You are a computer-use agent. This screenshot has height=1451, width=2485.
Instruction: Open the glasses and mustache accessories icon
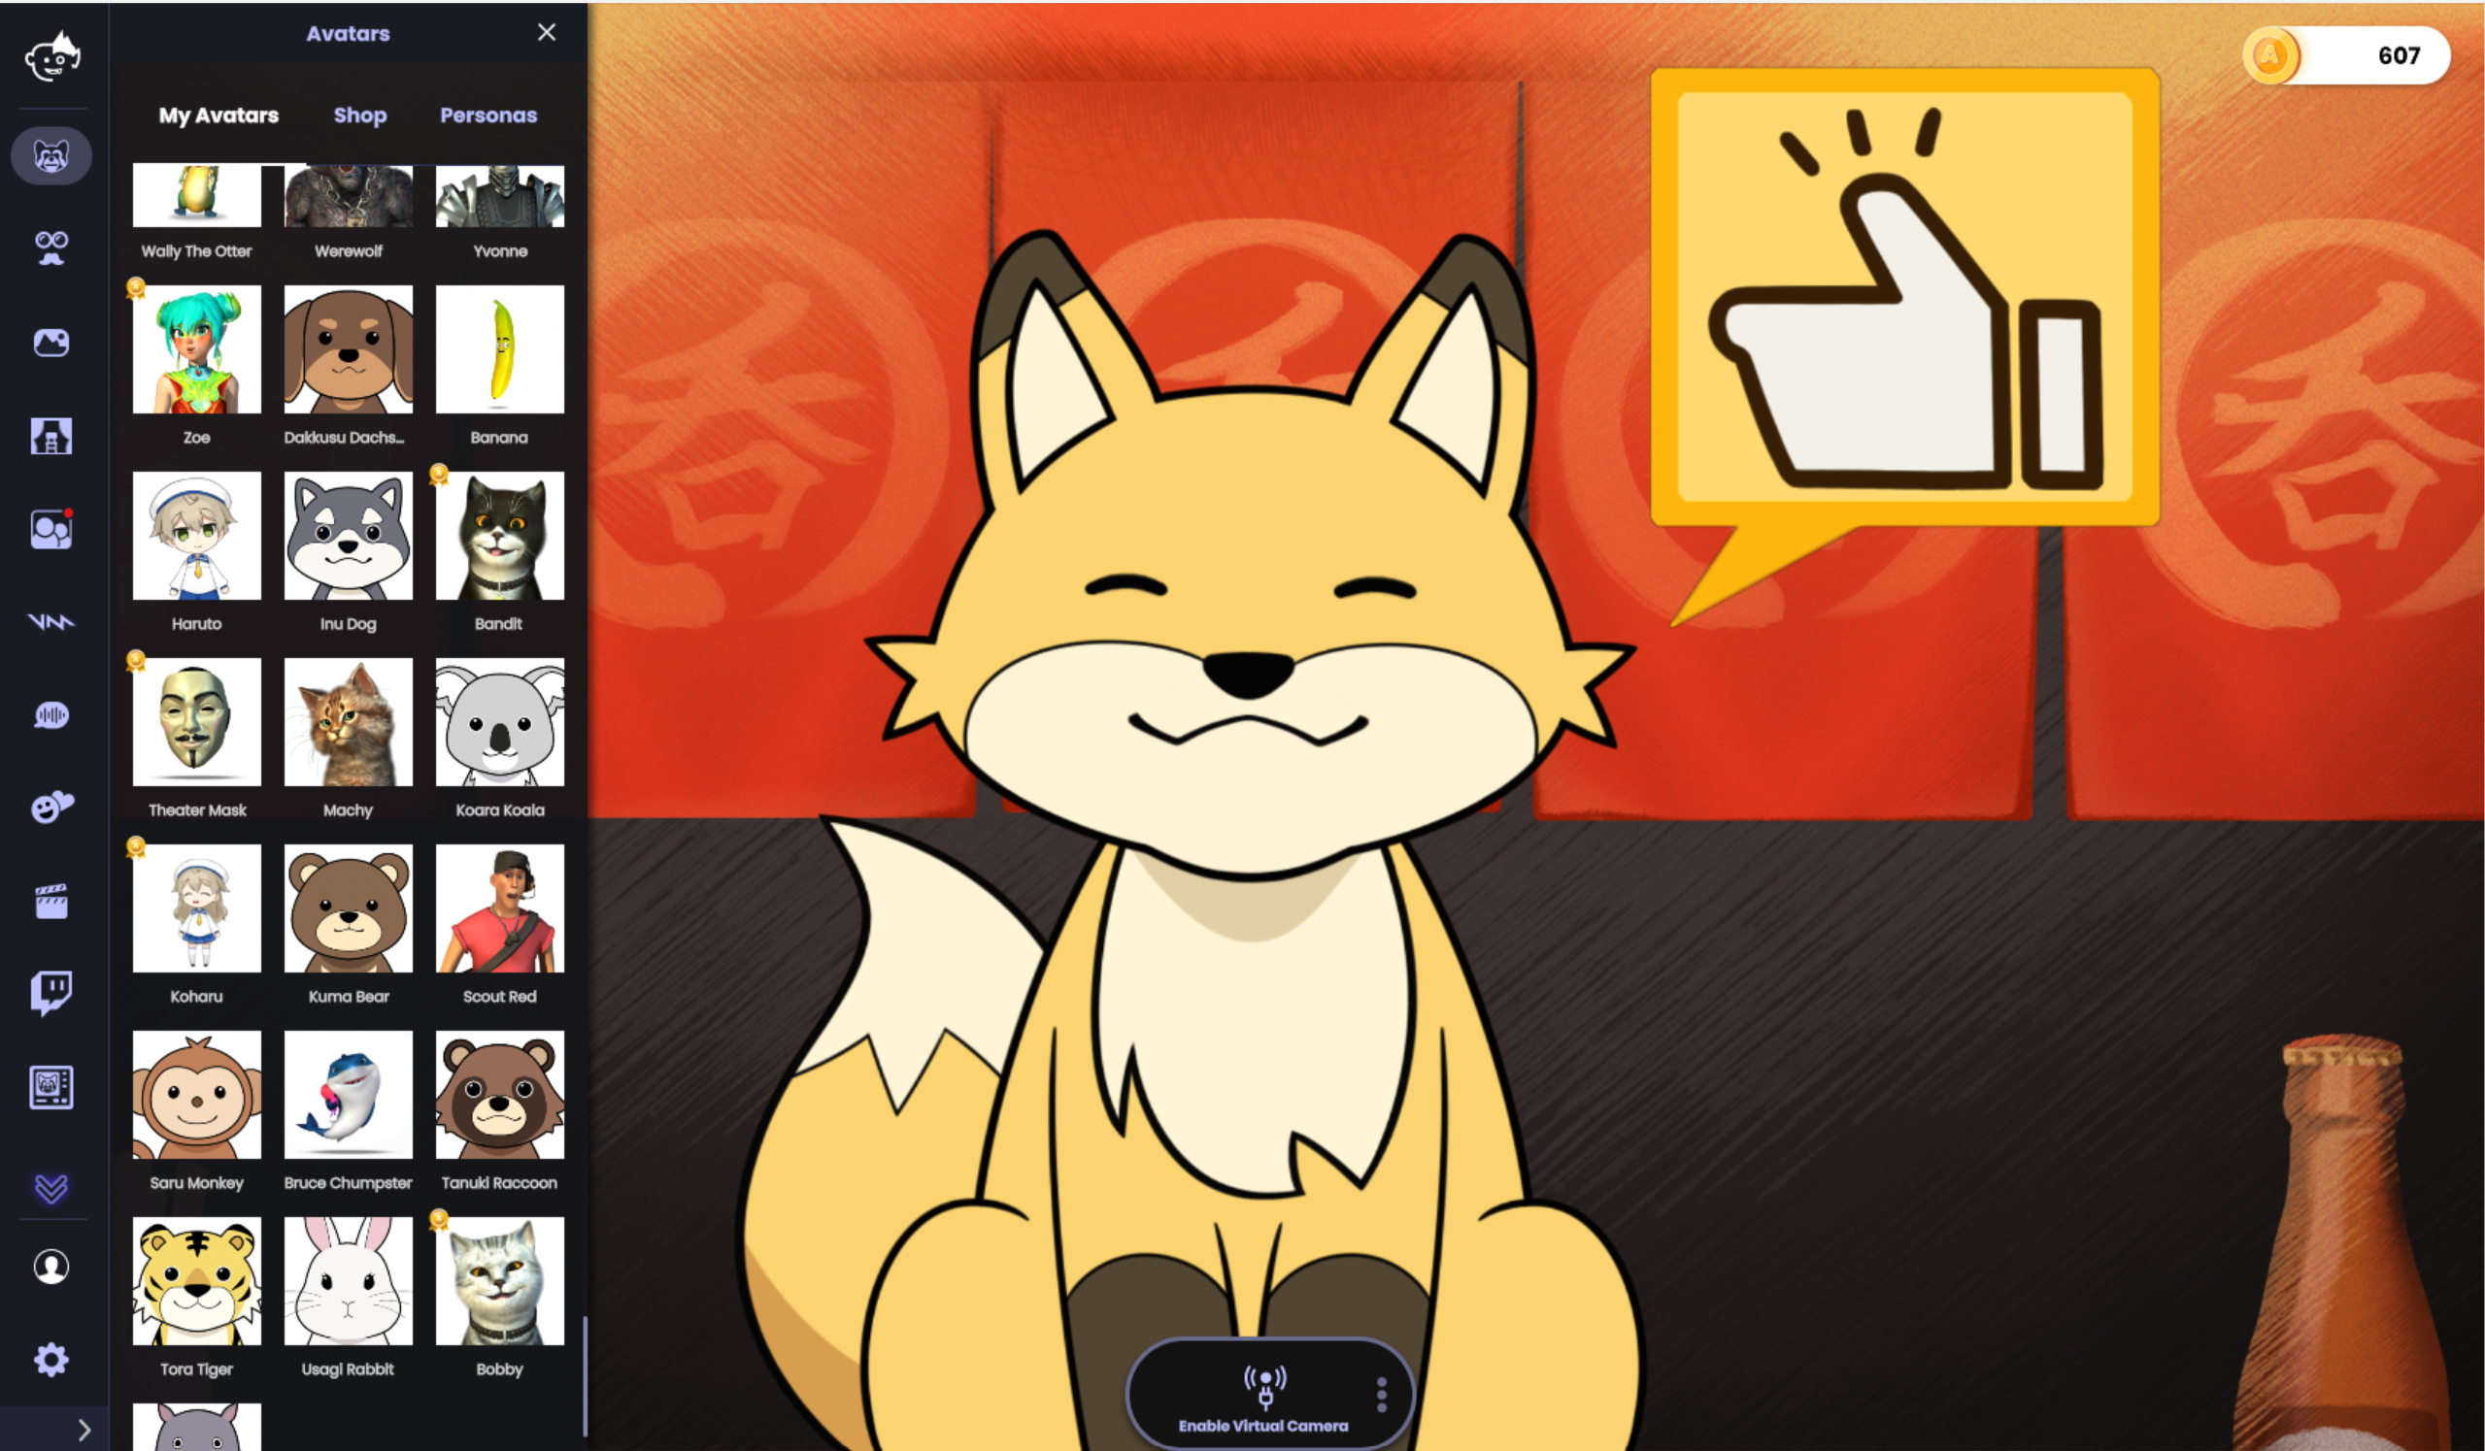coord(51,248)
